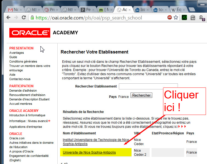207x164 pixels.
Task: Switch to the 'tot' tab
Action: coord(160,10)
